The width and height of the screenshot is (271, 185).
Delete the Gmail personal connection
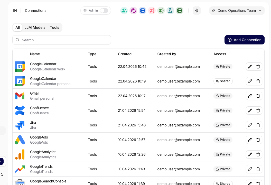[x=258, y=96]
